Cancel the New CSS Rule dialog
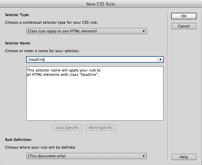The width and height of the screenshot is (202, 165). [x=183, y=26]
